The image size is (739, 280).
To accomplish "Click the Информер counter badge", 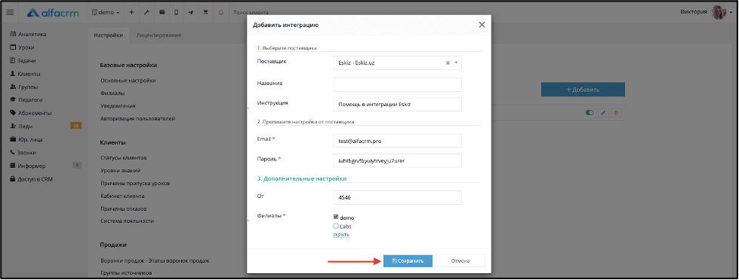I will pos(77,165).
